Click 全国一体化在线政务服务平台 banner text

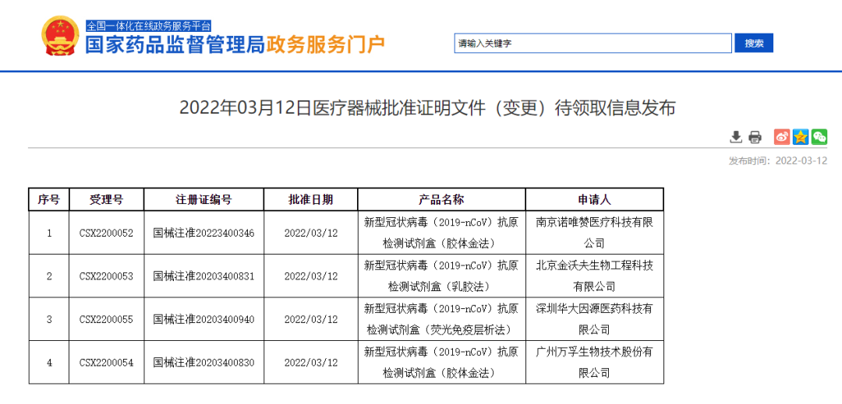point(149,25)
